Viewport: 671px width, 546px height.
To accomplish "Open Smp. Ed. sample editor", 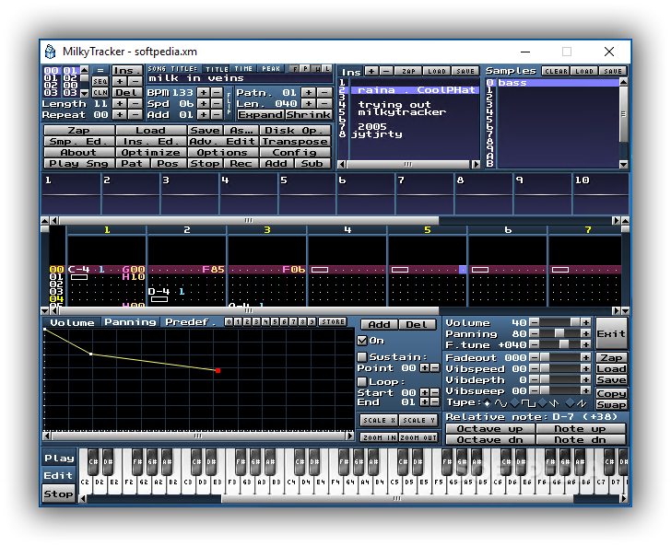I will pyautogui.click(x=78, y=142).
